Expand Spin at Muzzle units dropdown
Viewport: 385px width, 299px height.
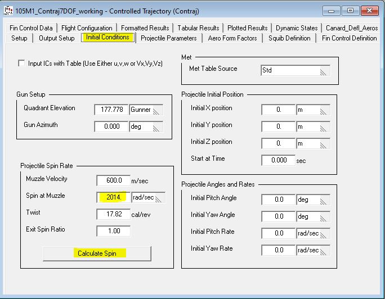coord(159,197)
